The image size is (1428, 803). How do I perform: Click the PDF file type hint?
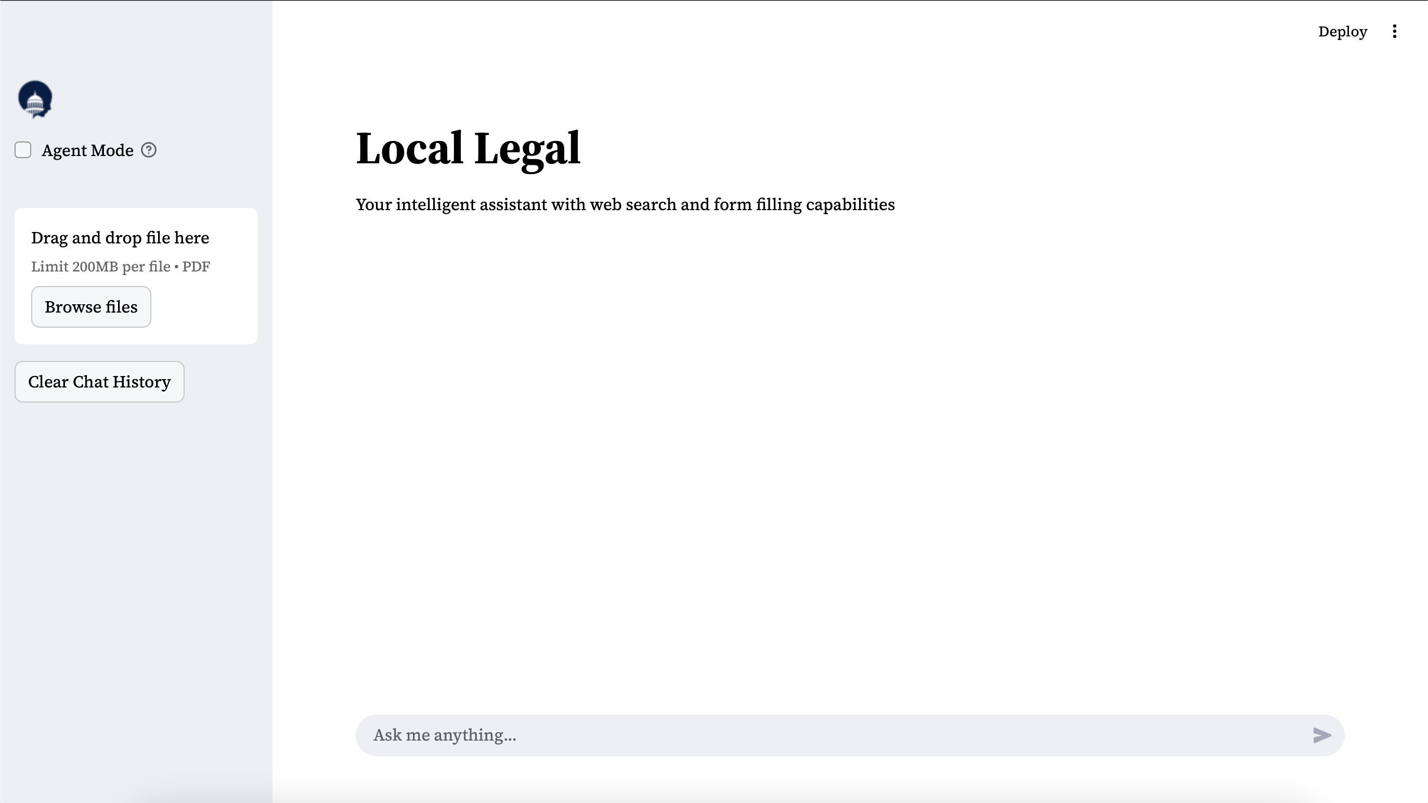[196, 267]
